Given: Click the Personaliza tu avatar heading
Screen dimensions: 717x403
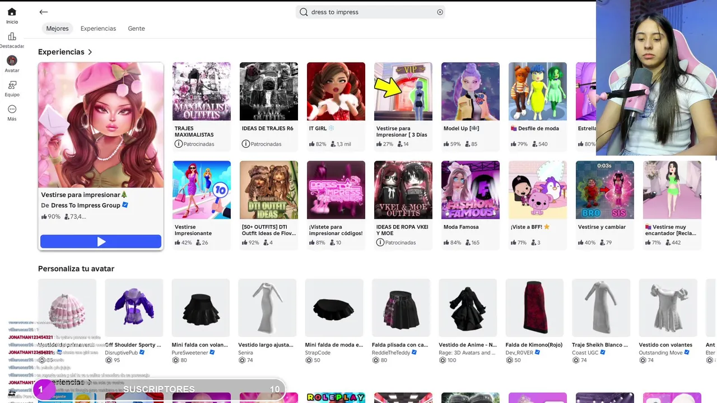Looking at the screenshot, I should (x=76, y=269).
